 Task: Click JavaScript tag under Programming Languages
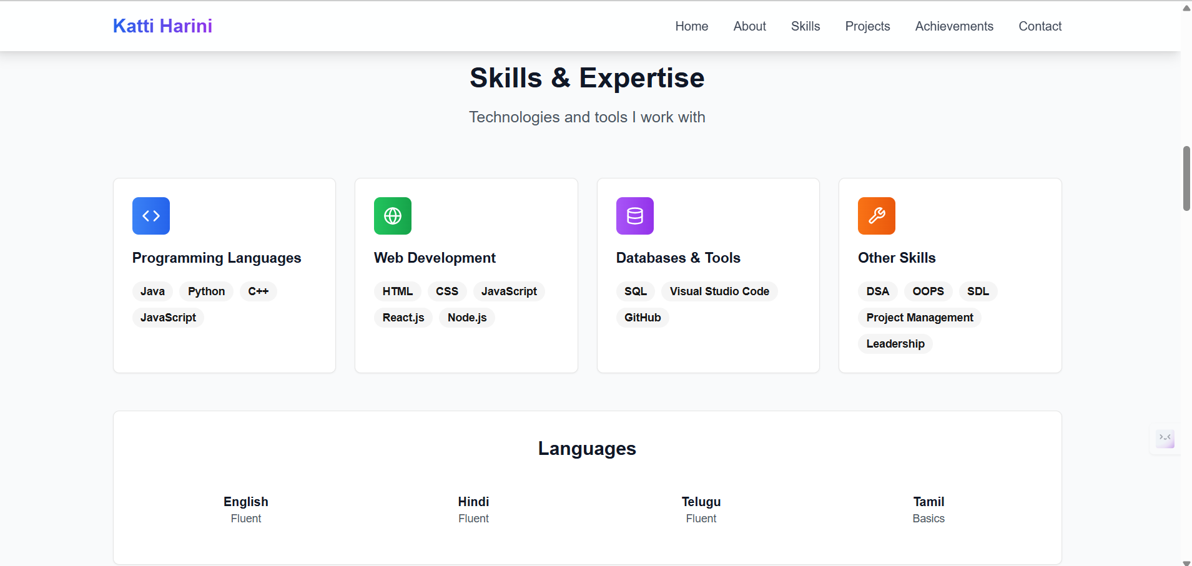(x=168, y=318)
